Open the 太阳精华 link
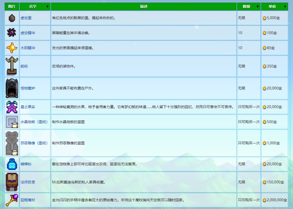Viewport: 293px width, 209px height. [28, 48]
